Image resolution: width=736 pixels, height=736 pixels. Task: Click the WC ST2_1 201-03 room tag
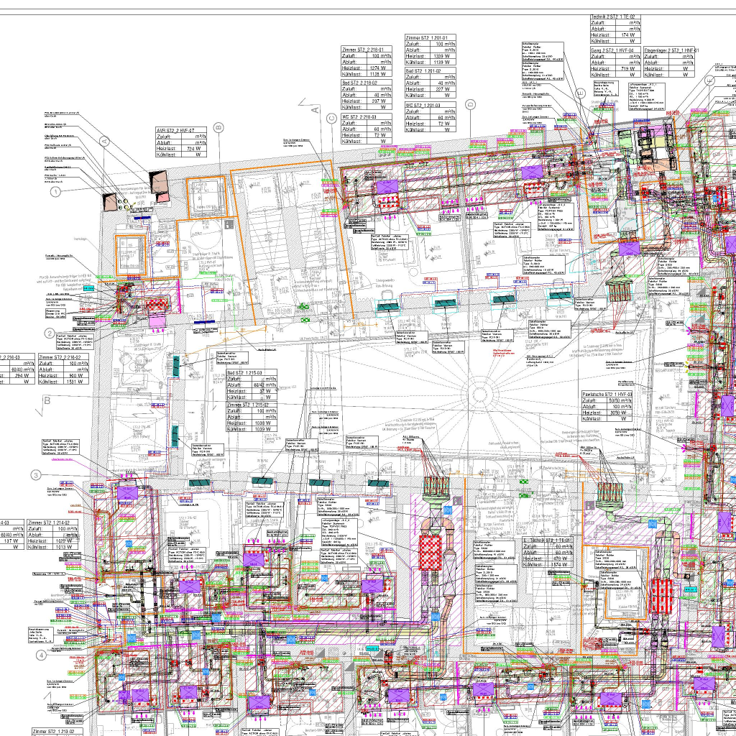click(x=430, y=105)
